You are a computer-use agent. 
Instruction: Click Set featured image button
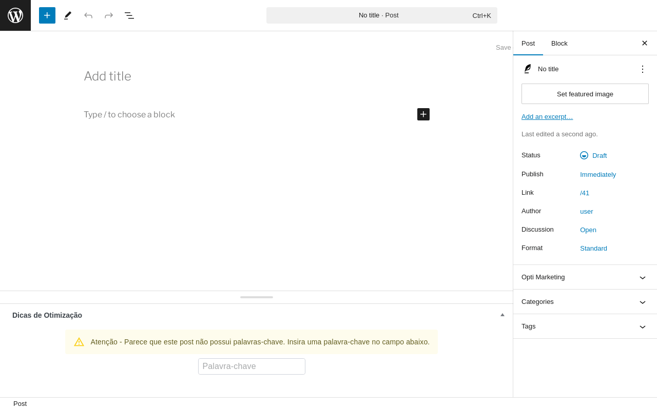(x=585, y=94)
